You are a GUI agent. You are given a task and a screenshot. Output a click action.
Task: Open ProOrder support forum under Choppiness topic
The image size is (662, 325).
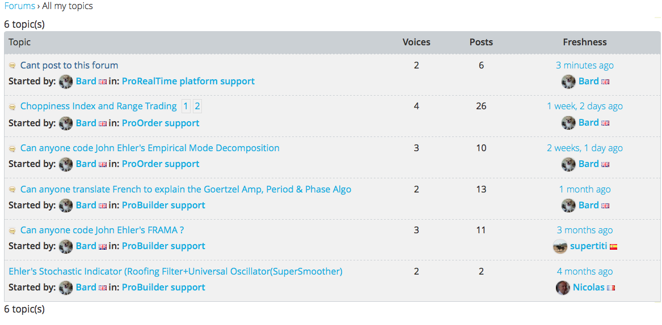click(x=161, y=123)
